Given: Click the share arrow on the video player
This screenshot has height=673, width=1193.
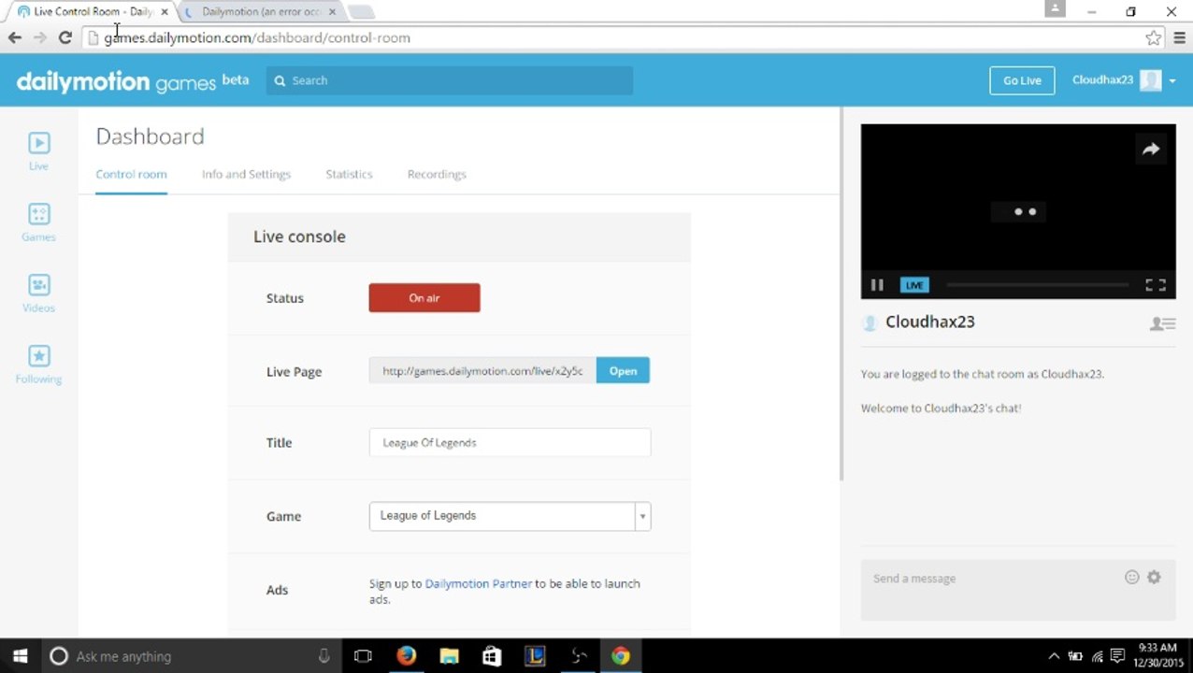Looking at the screenshot, I should (1150, 149).
